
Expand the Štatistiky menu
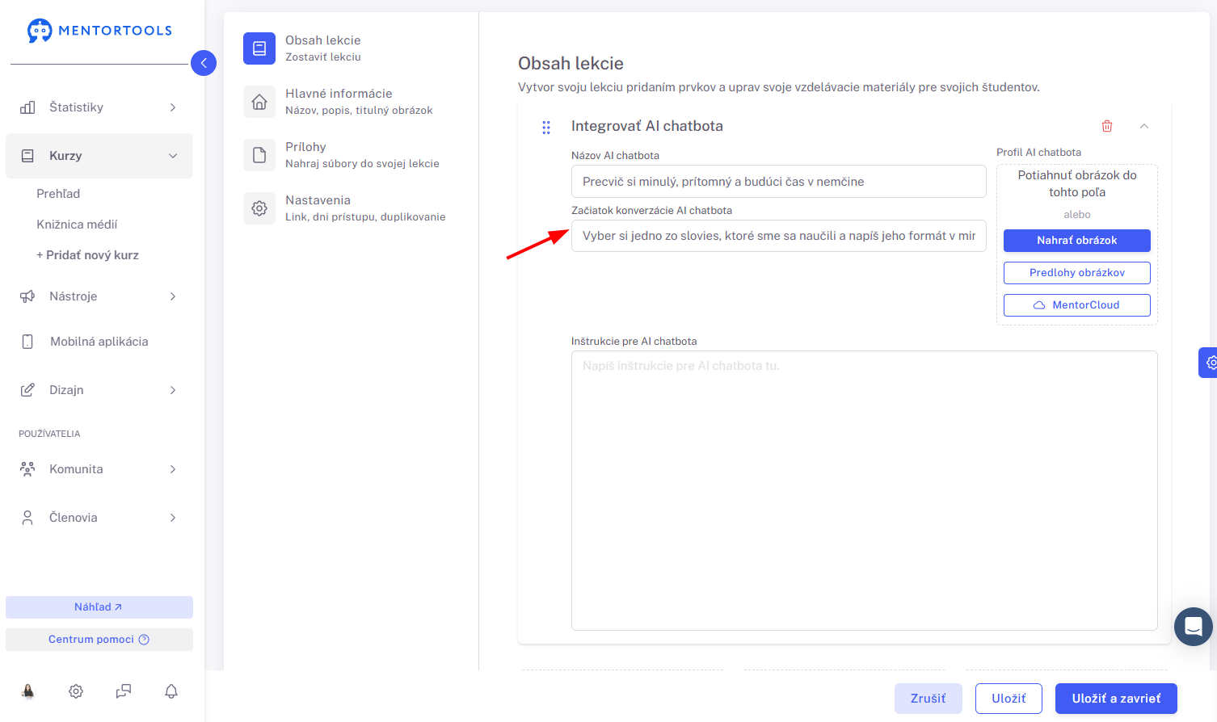99,107
